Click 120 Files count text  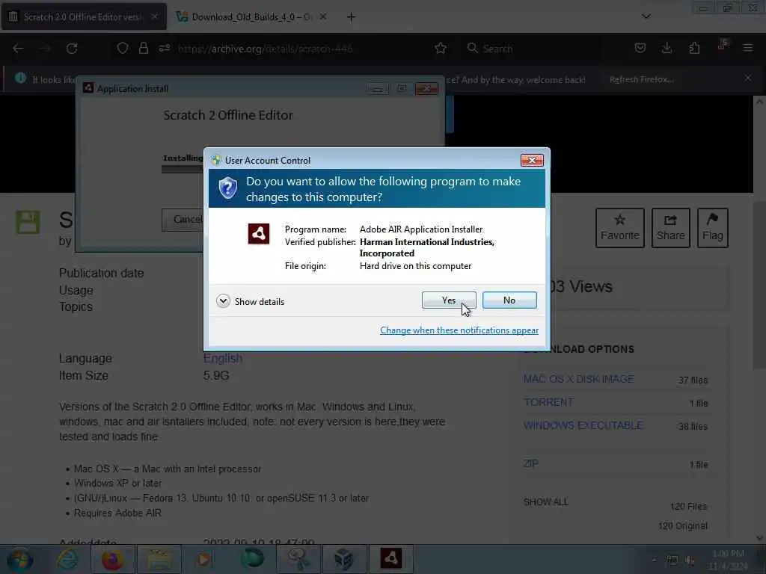click(x=689, y=507)
